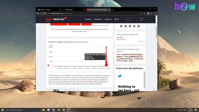
Task: Click the white outlined issue button
Action: tap(100, 24)
